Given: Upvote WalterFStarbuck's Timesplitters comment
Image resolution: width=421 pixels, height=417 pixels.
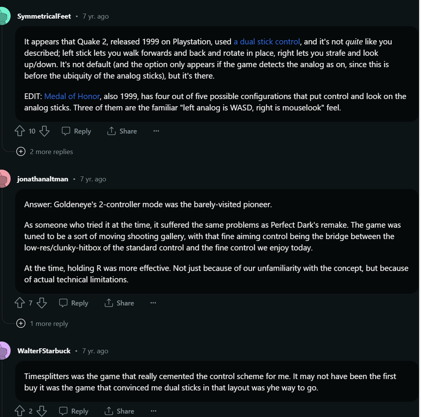Looking at the screenshot, I should tap(20, 411).
